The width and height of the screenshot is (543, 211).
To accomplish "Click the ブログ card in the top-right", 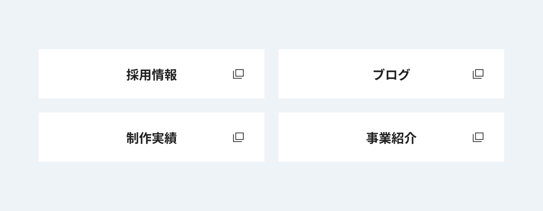I will pyautogui.click(x=391, y=74).
